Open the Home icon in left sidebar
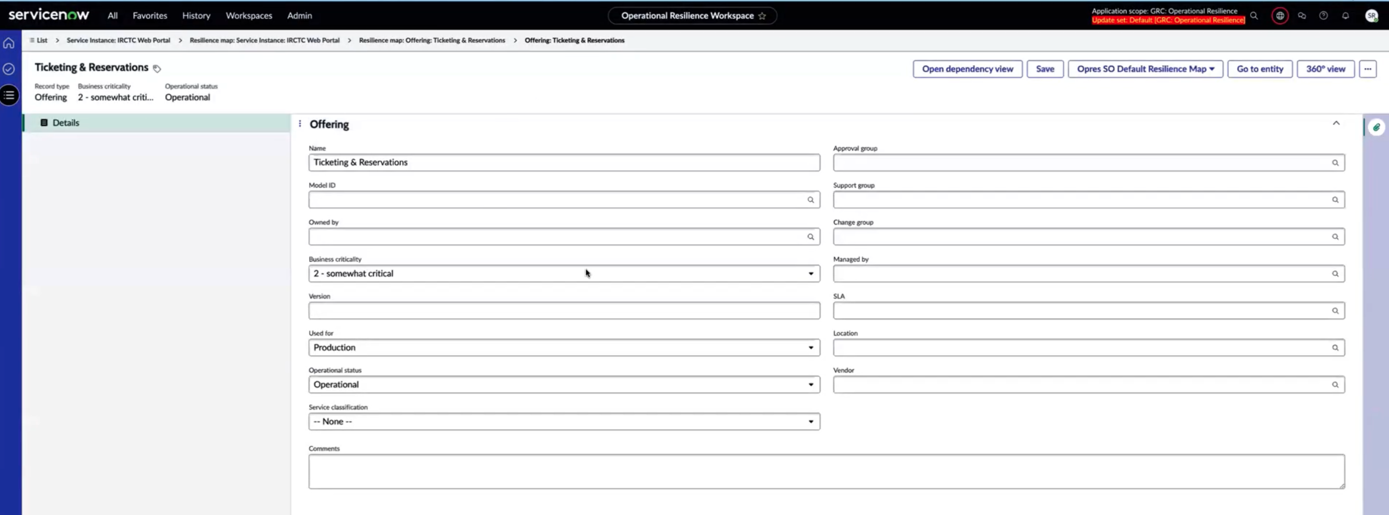This screenshot has height=515, width=1389. 9,43
